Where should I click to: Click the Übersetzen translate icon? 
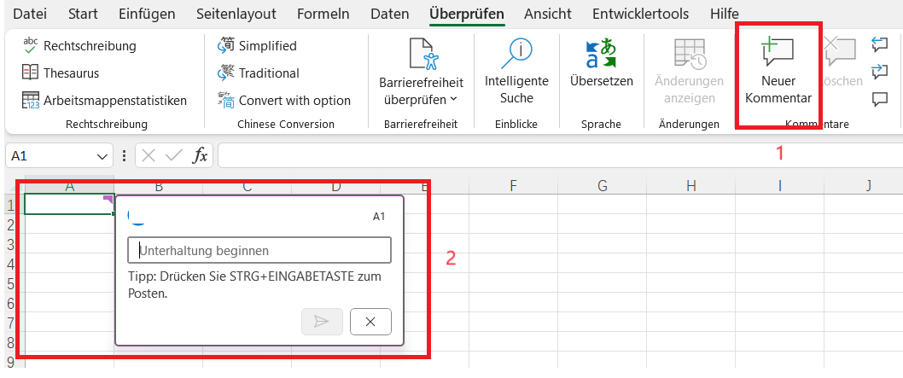(601, 54)
